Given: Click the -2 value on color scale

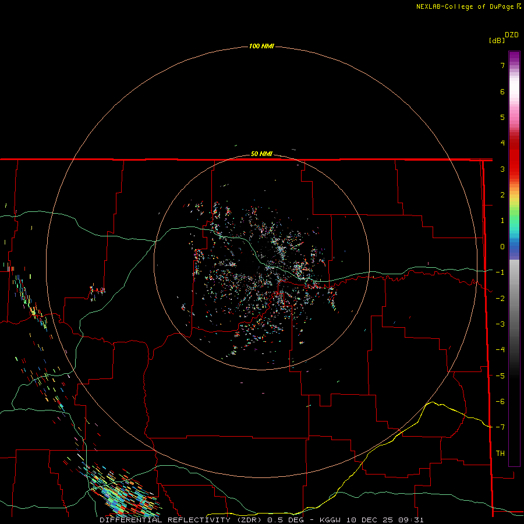Looking at the screenshot, I should (x=500, y=299).
